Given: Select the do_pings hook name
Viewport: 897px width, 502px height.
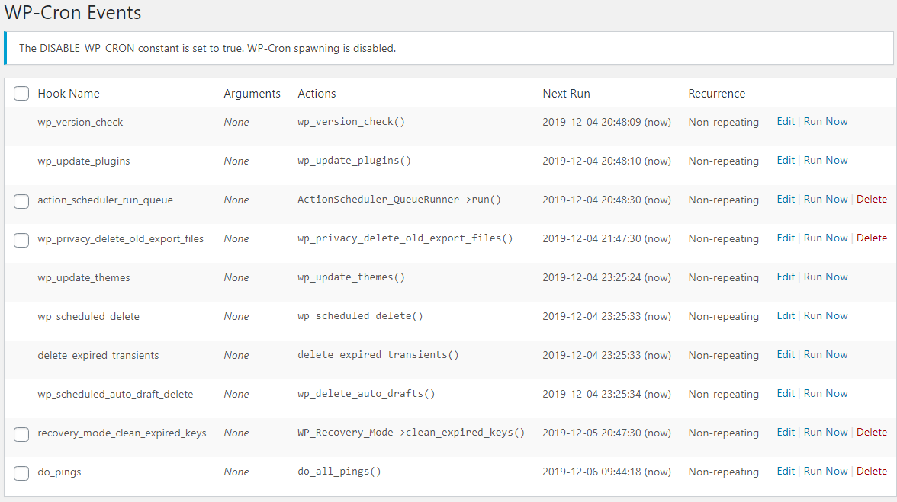Looking at the screenshot, I should (59, 472).
